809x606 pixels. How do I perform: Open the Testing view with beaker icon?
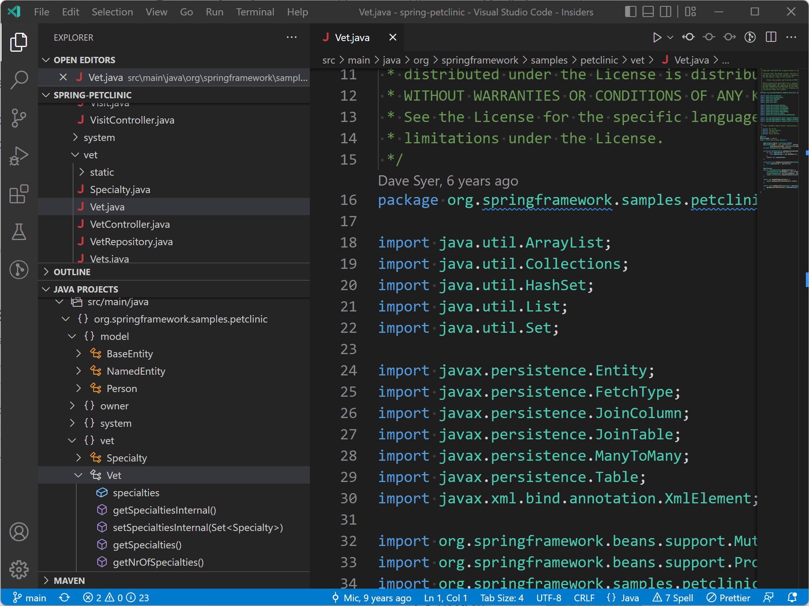pos(19,232)
